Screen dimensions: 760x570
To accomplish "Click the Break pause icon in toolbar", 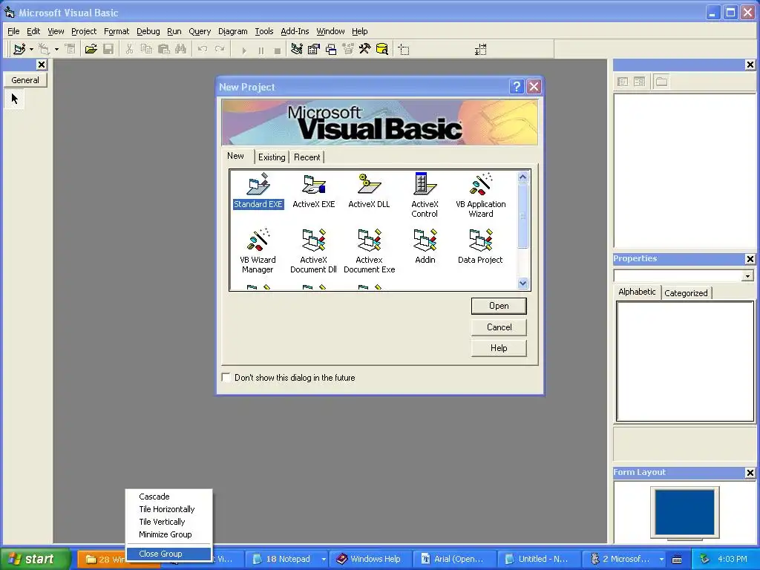I will 261,50.
